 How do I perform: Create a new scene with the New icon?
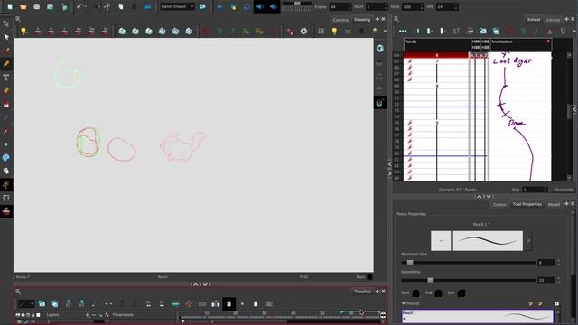(x=10, y=6)
